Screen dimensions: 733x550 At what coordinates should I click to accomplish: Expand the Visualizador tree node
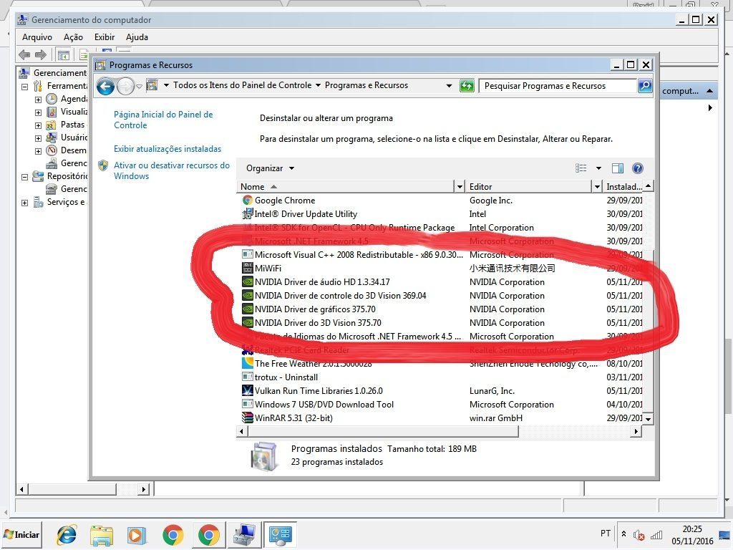click(39, 112)
